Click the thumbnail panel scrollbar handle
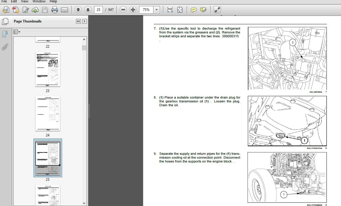 tap(84, 48)
